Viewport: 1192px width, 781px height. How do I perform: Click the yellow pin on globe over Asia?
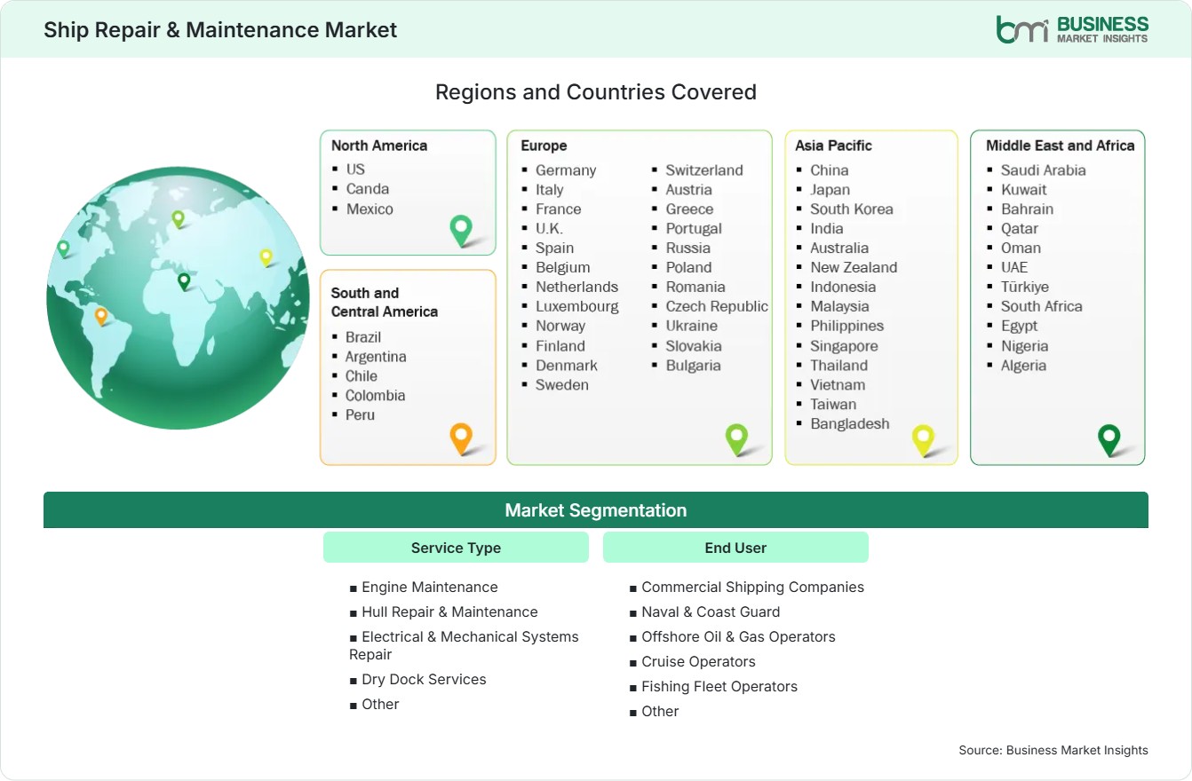pyautogui.click(x=266, y=257)
